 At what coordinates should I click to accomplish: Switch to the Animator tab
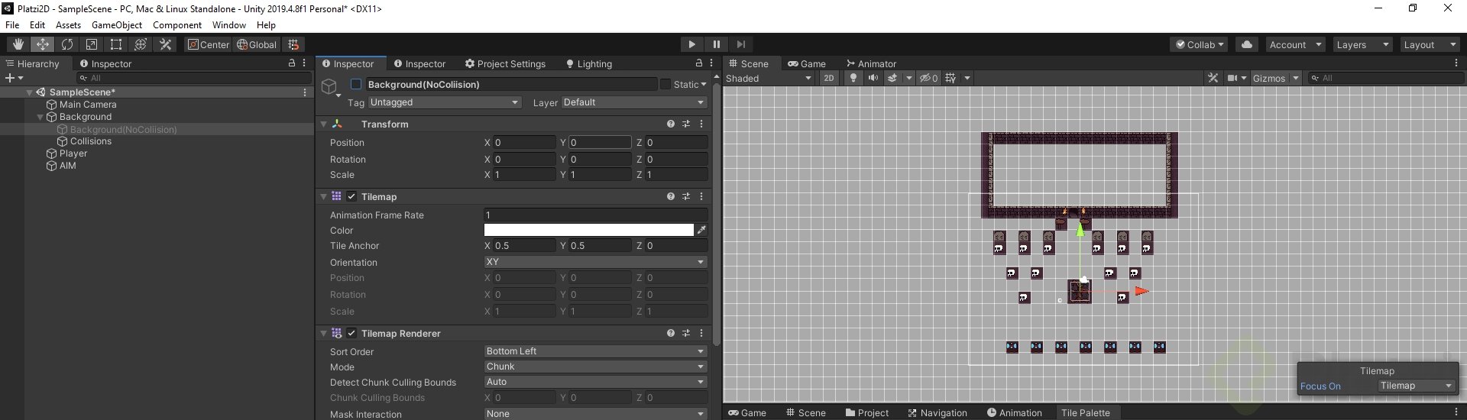tap(871, 63)
